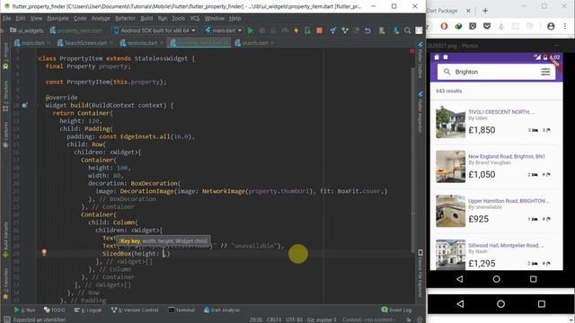This screenshot has width=575, height=323.
Task: Open the Build Variants side tool window tab
Action: point(5,240)
